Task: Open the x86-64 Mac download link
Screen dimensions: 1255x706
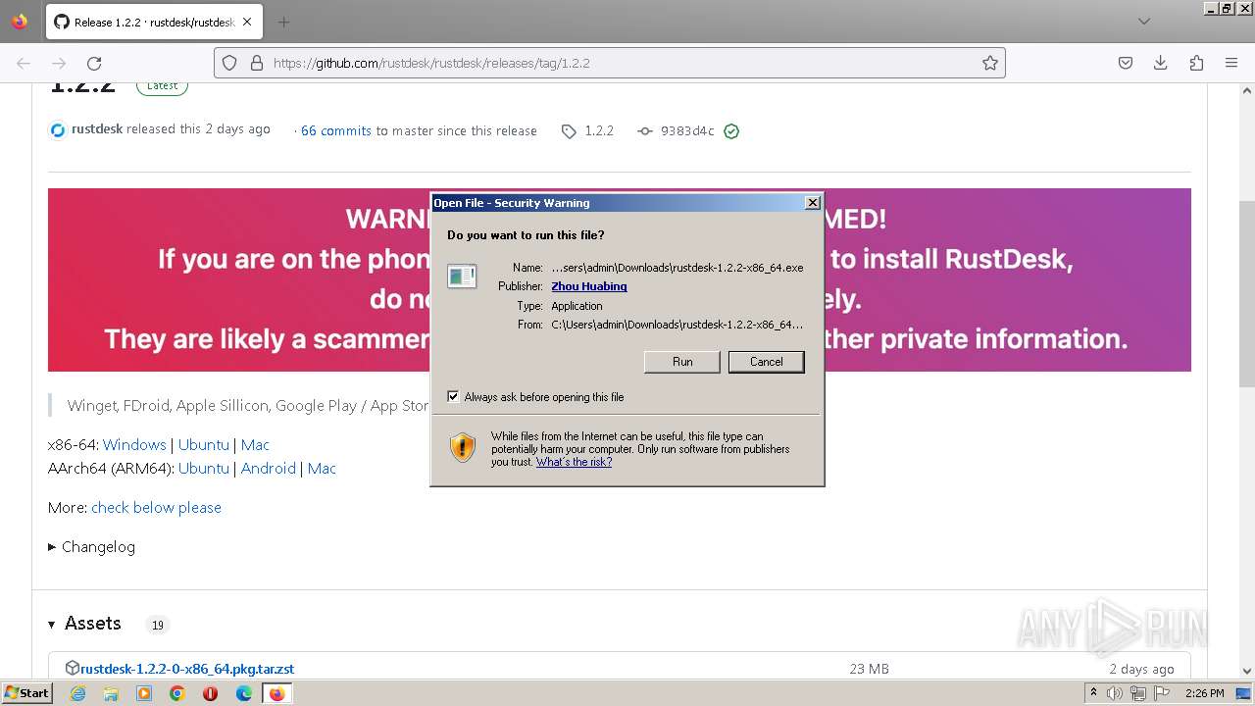Action: point(255,445)
